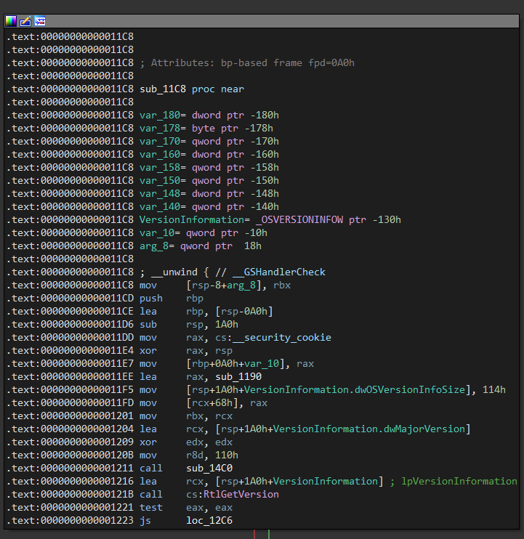Select 'mov [rsp-8+arg_8], rbx' instruction
The image size is (524, 539).
215,285
